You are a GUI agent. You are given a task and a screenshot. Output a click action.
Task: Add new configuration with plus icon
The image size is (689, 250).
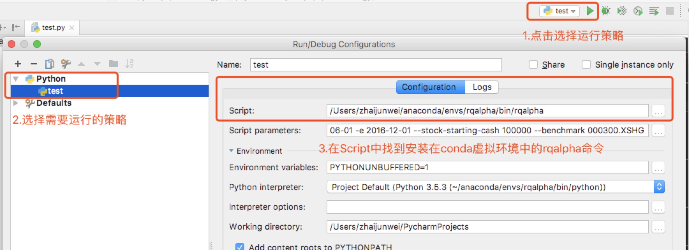[18, 64]
